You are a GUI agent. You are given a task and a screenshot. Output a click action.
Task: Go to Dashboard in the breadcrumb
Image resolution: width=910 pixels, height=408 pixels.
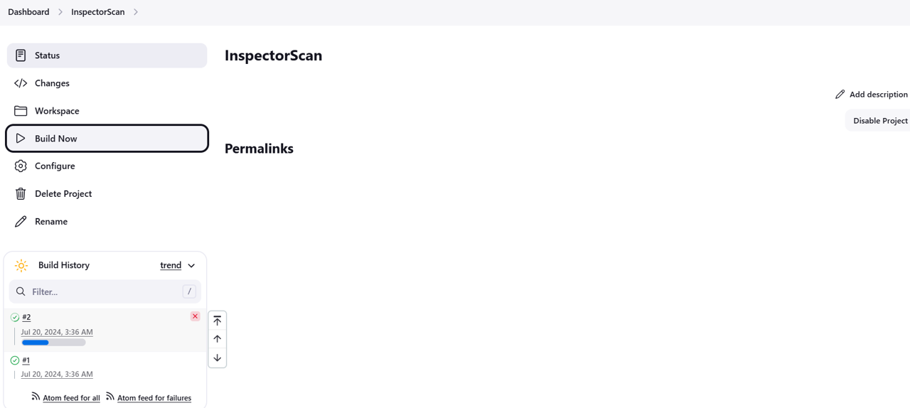coord(28,12)
